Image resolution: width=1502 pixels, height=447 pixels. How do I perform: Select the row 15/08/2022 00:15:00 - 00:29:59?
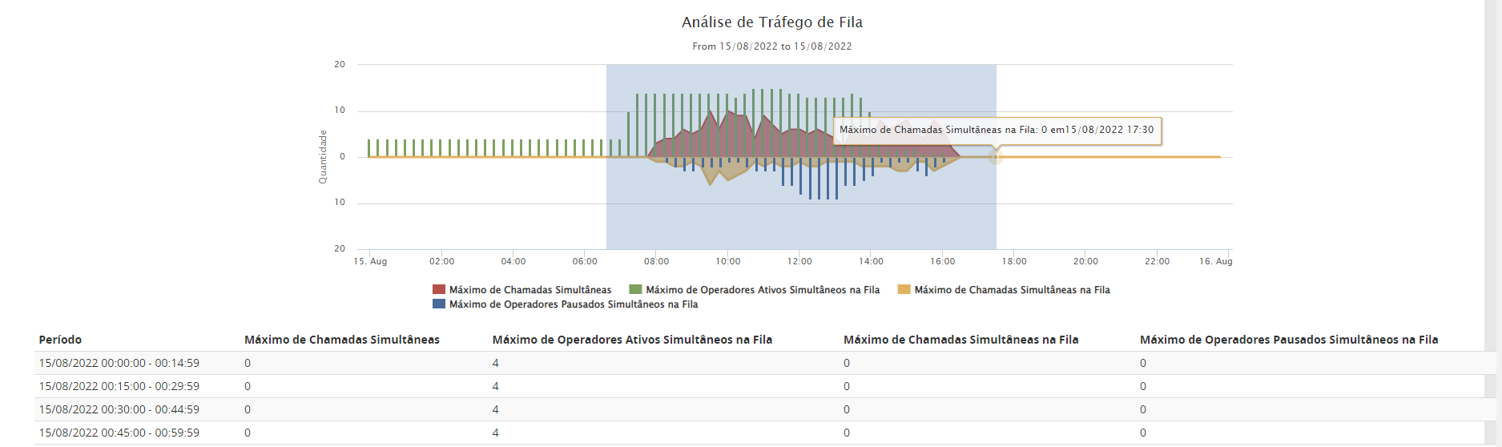765,386
